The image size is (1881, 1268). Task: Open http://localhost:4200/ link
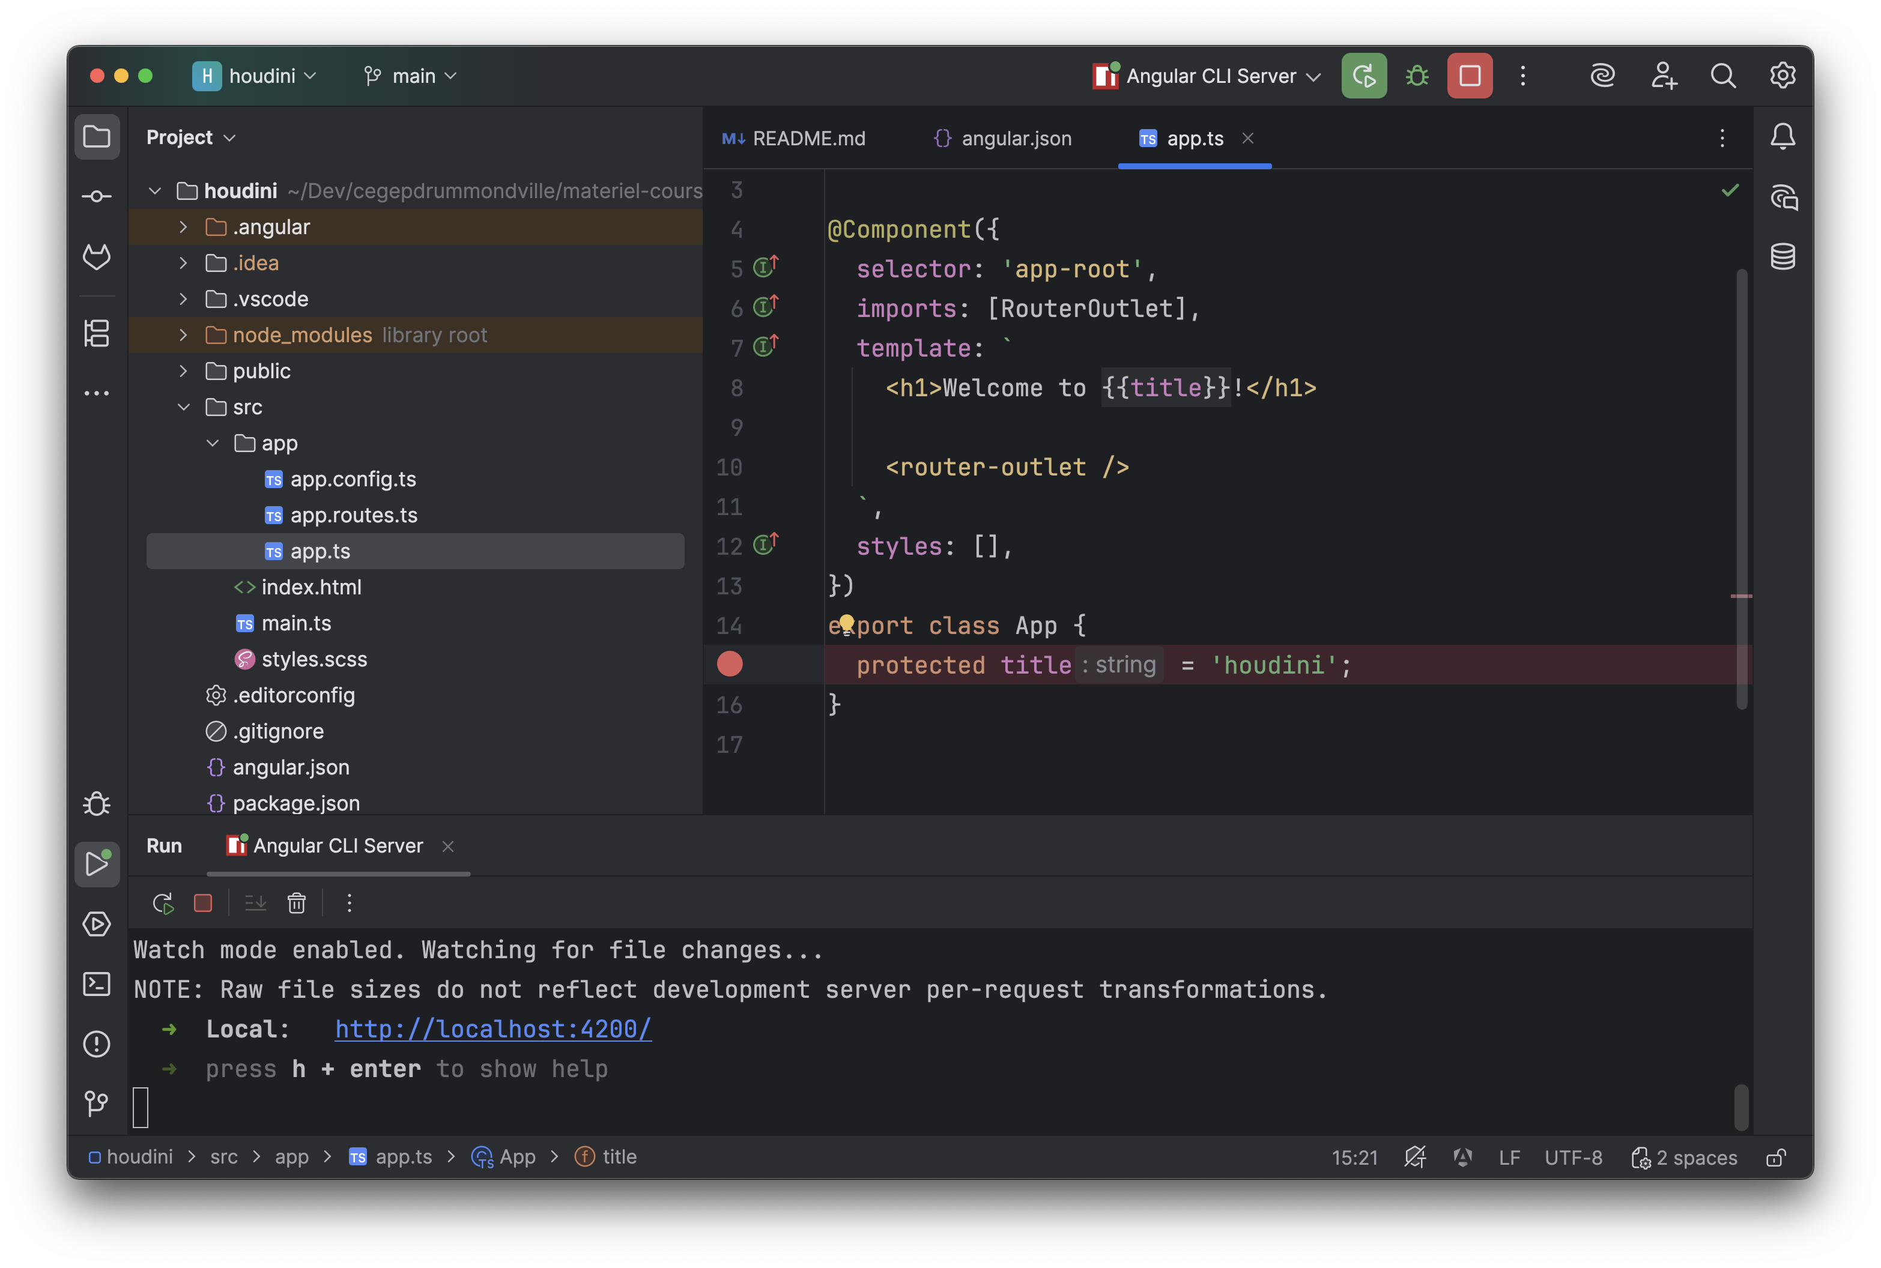point(493,1028)
